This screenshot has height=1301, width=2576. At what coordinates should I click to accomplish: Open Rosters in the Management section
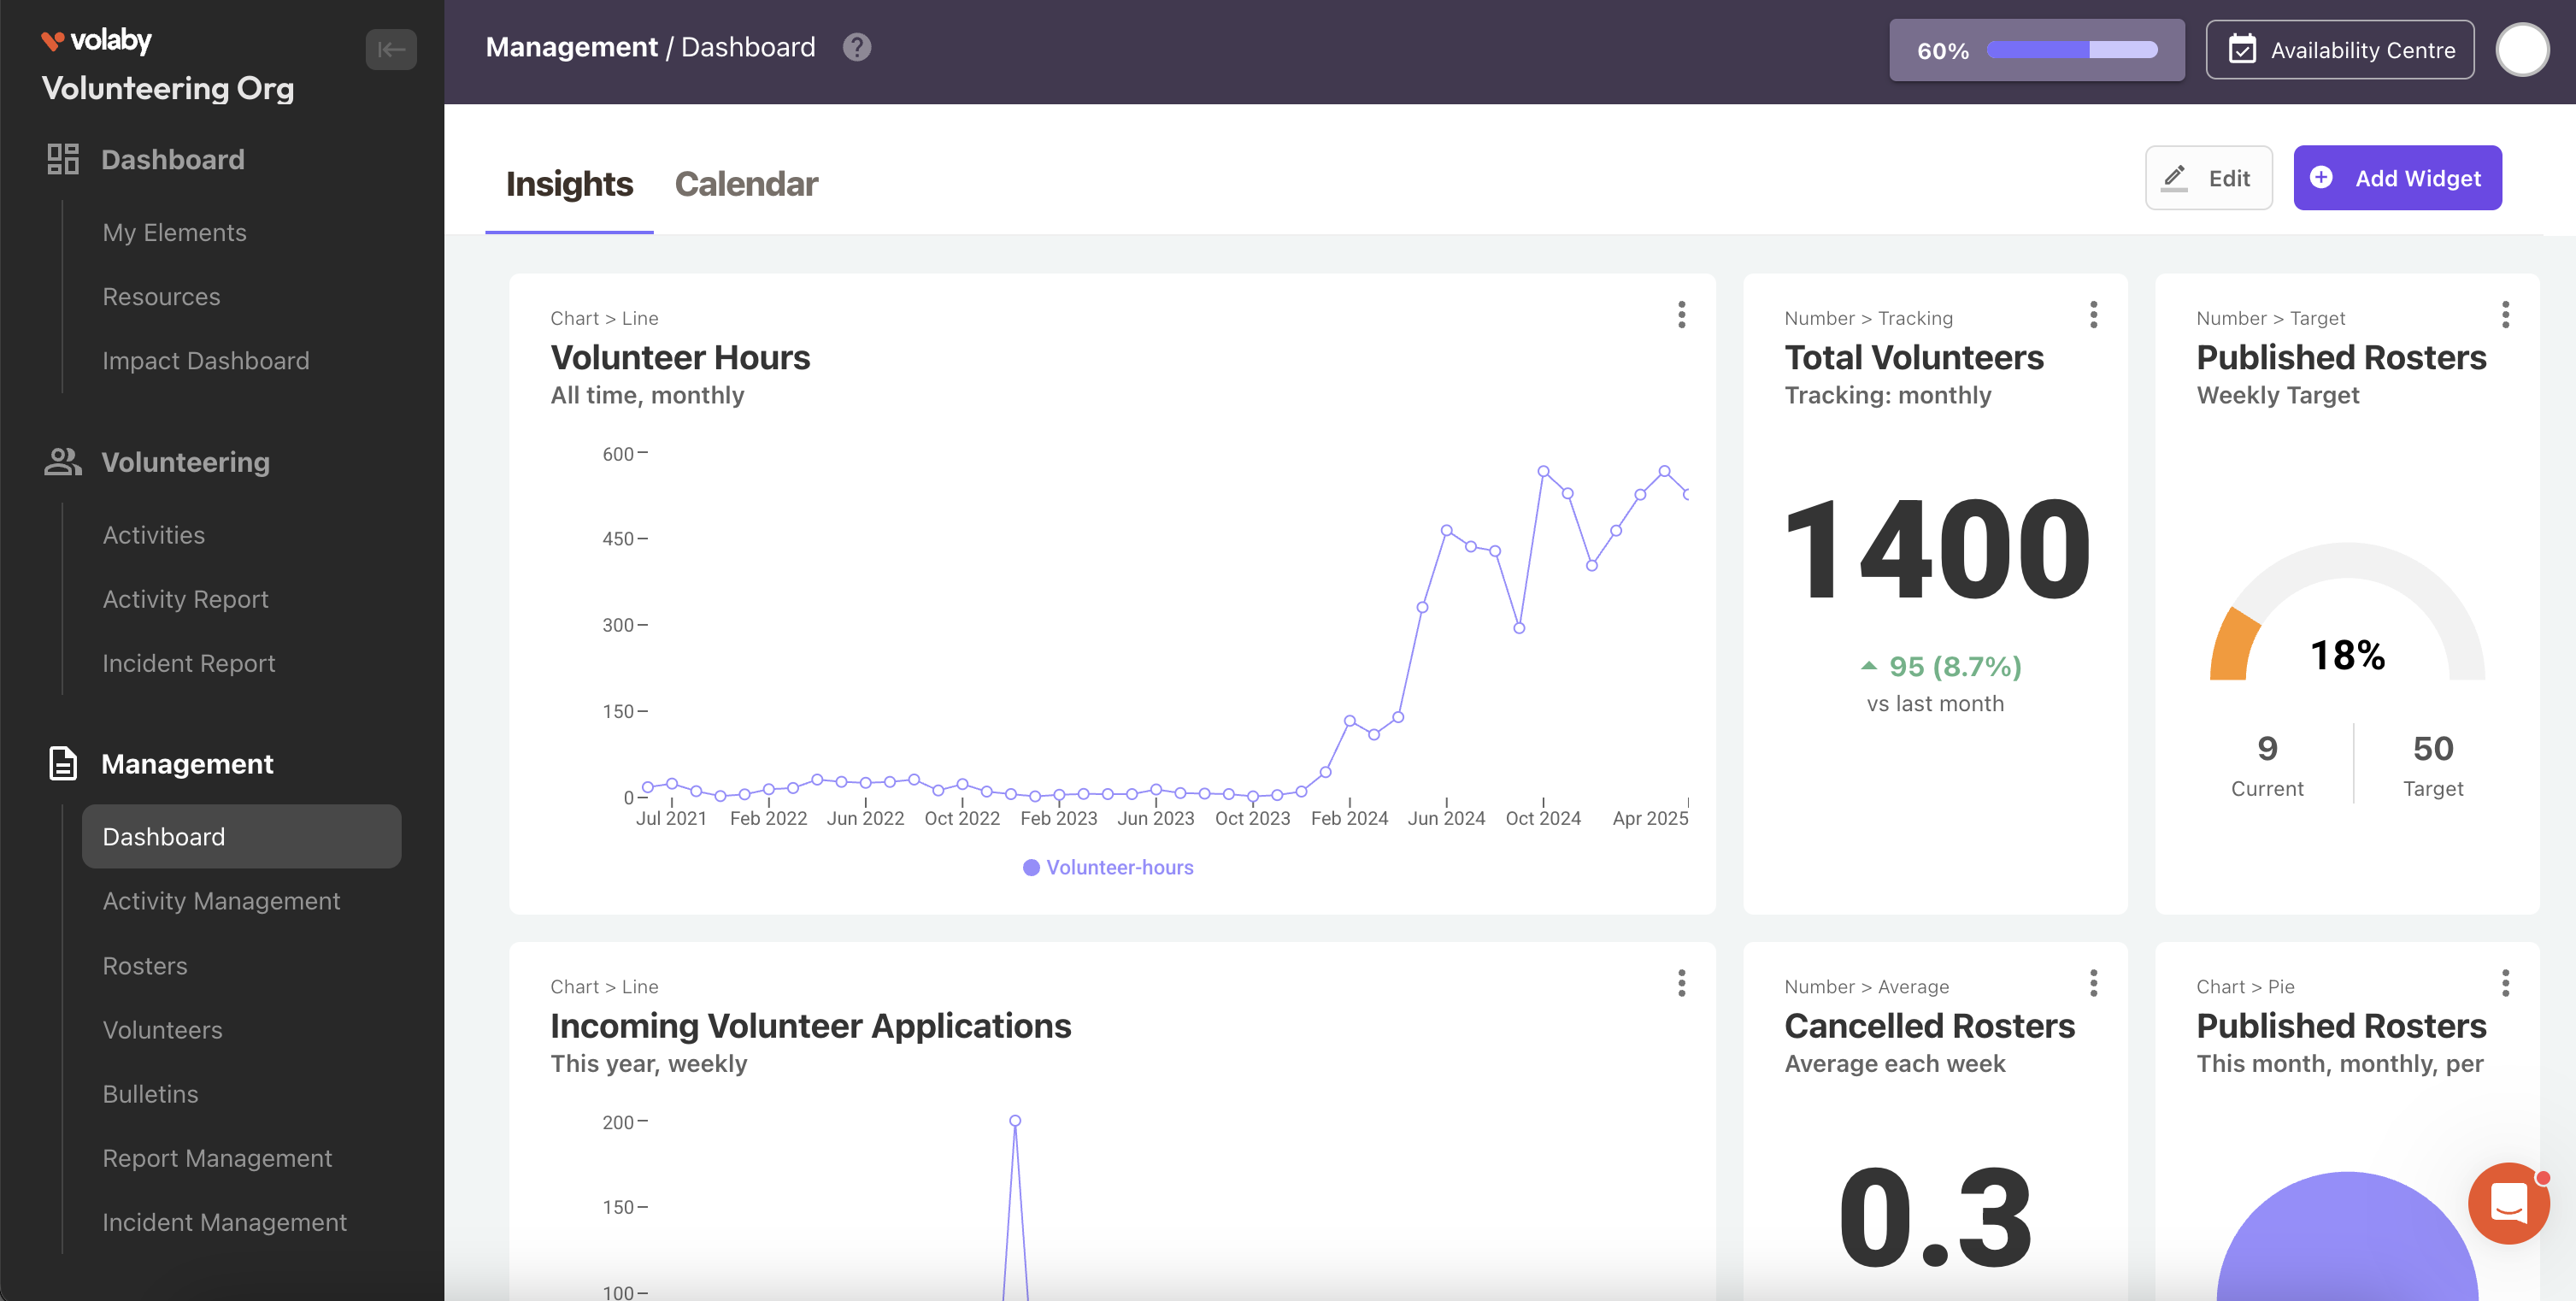pos(145,965)
